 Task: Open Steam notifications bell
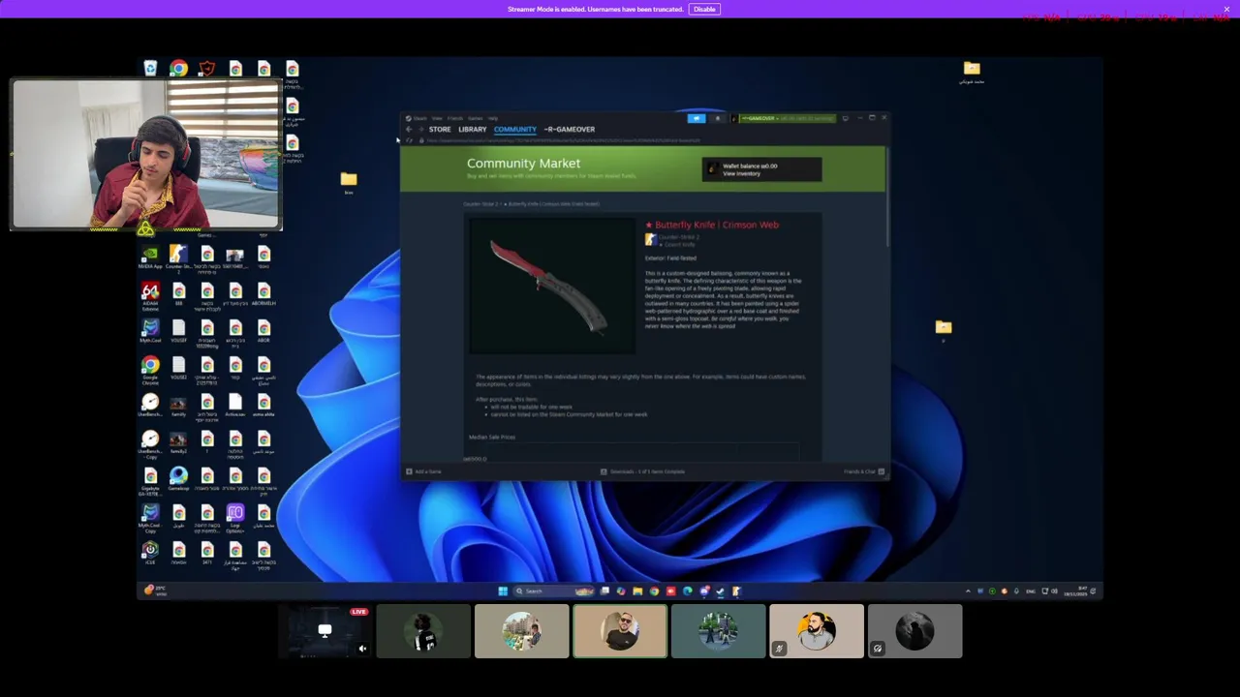pos(718,118)
